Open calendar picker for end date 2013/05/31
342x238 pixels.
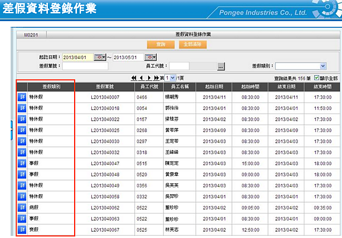150,58
